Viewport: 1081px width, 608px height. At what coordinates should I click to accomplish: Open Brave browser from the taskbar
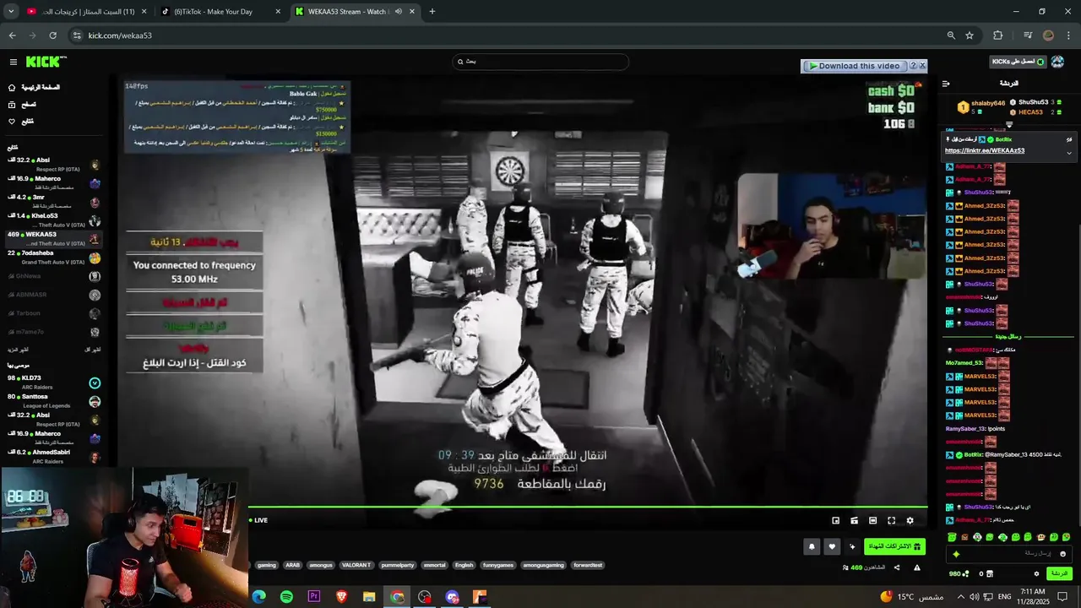(x=342, y=597)
